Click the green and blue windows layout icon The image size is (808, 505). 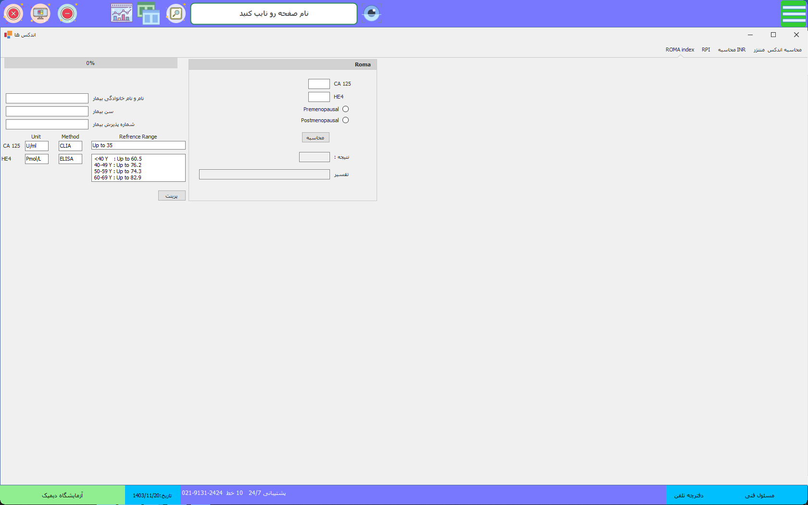[149, 13]
